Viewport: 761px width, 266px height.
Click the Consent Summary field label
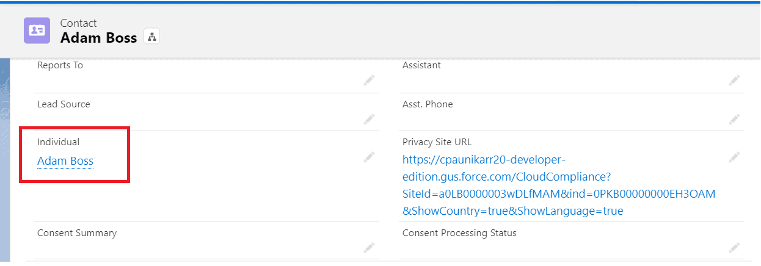coord(77,233)
